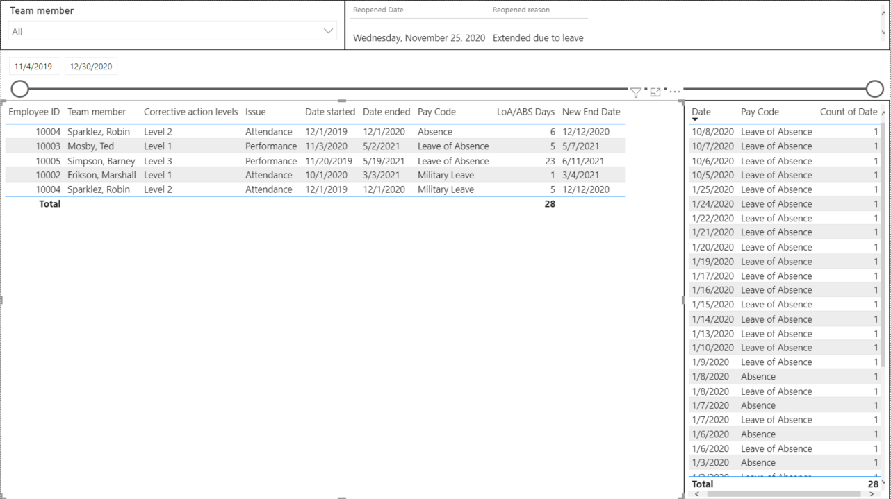Click the 10/5/2020 date row
This screenshot has width=891, height=499.
(x=785, y=175)
